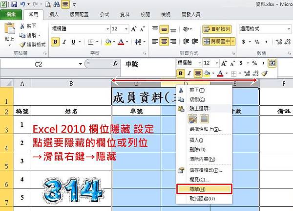Switch to 插入 Insert tab

(54, 14)
